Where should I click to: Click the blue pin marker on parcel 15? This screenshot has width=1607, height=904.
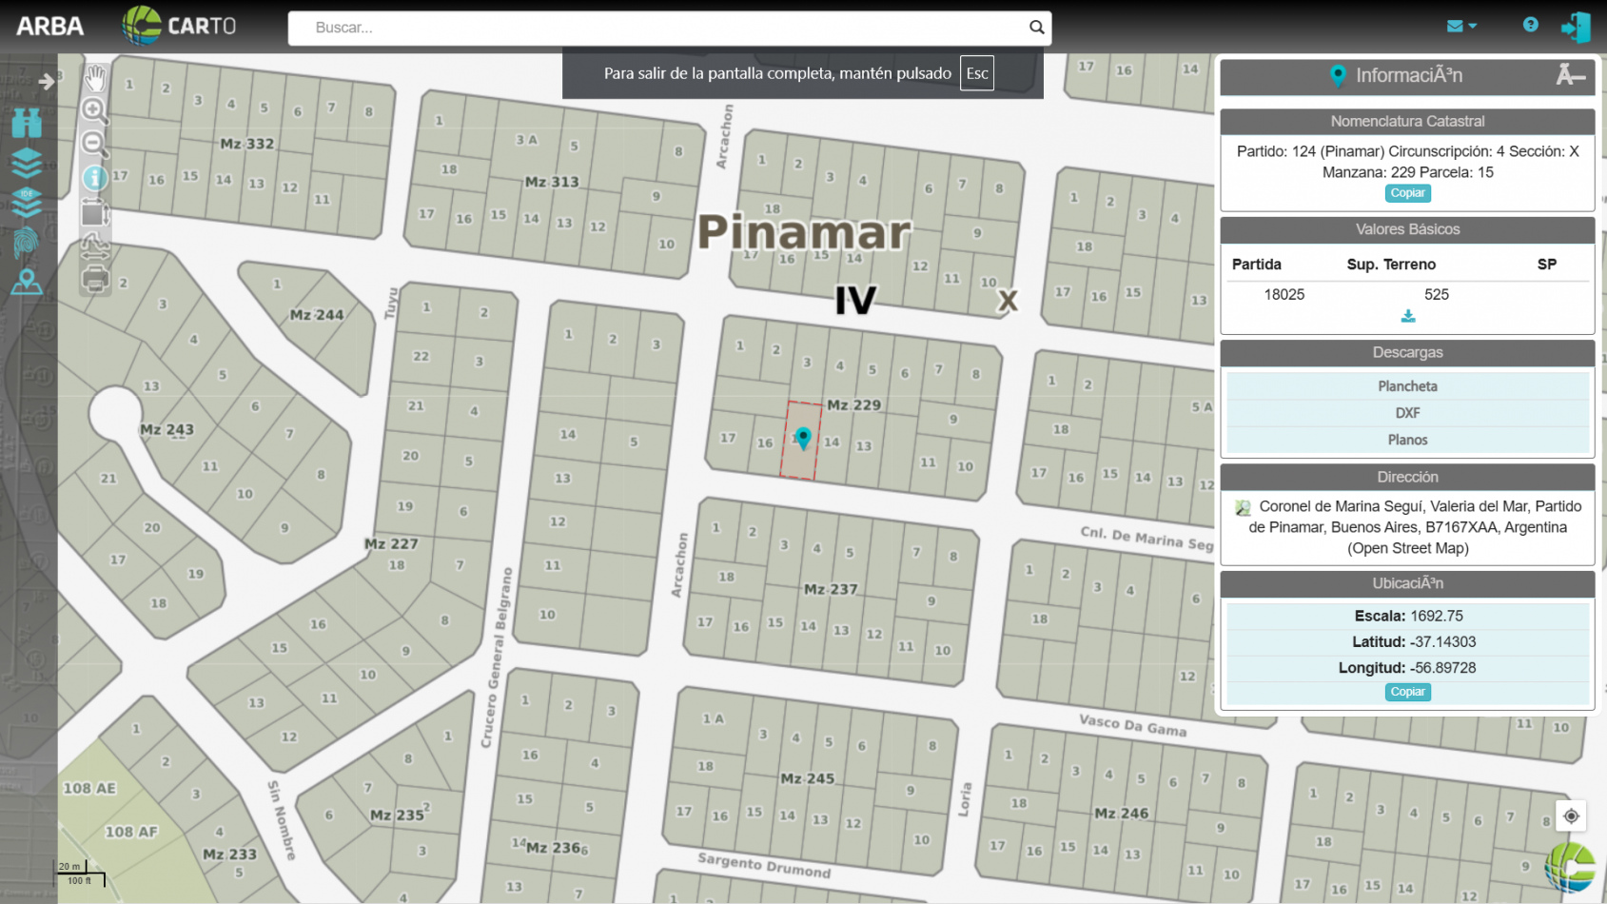click(803, 438)
